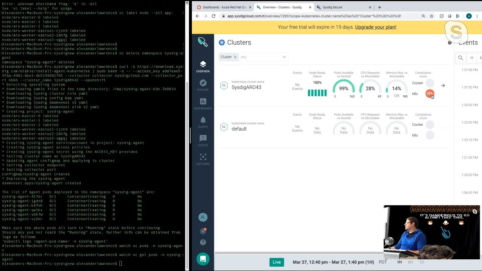The image size is (482, 271).
Task: Open the SysdigARO43 cluster row arrow
Action: click(x=443, y=86)
